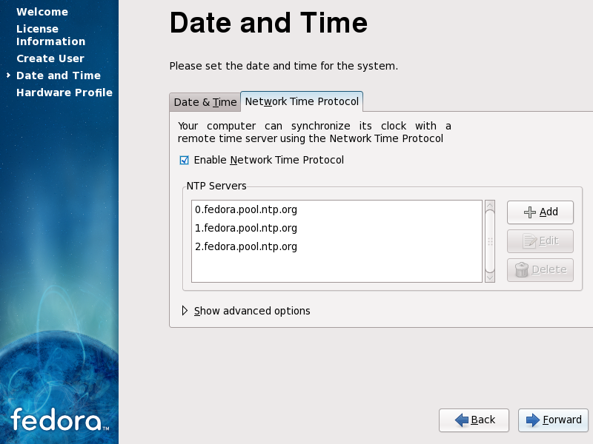Click the Enable Network Time Protocol label

tap(269, 160)
